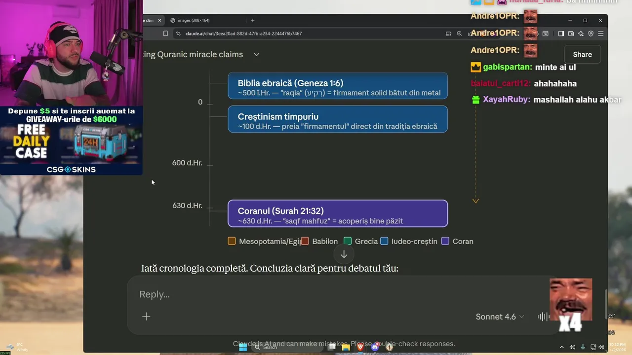The height and width of the screenshot is (355, 632).
Task: Close the Claude chat tab
Action: click(159, 20)
